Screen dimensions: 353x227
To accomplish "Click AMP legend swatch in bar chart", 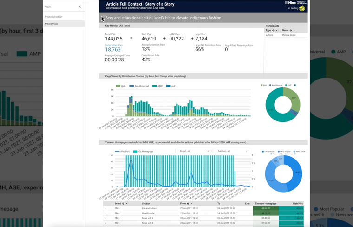I will [x=154, y=86].
